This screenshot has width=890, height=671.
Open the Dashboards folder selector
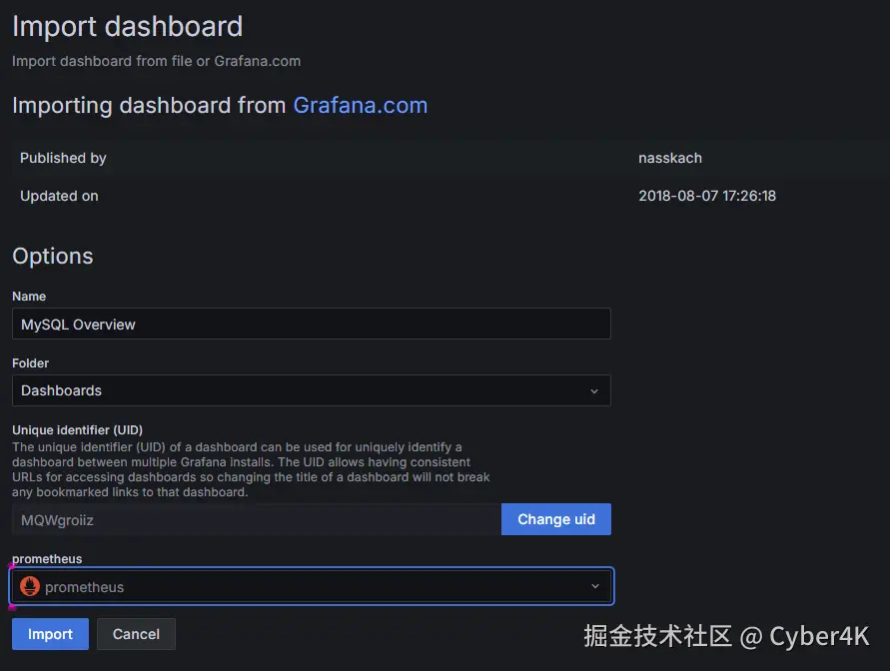(x=311, y=390)
